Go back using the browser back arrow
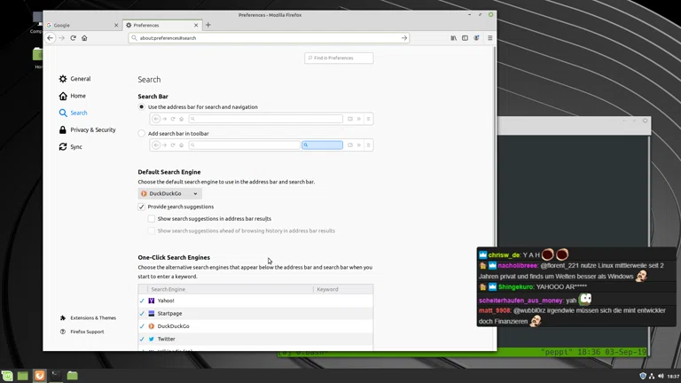The image size is (681, 383). 51,38
